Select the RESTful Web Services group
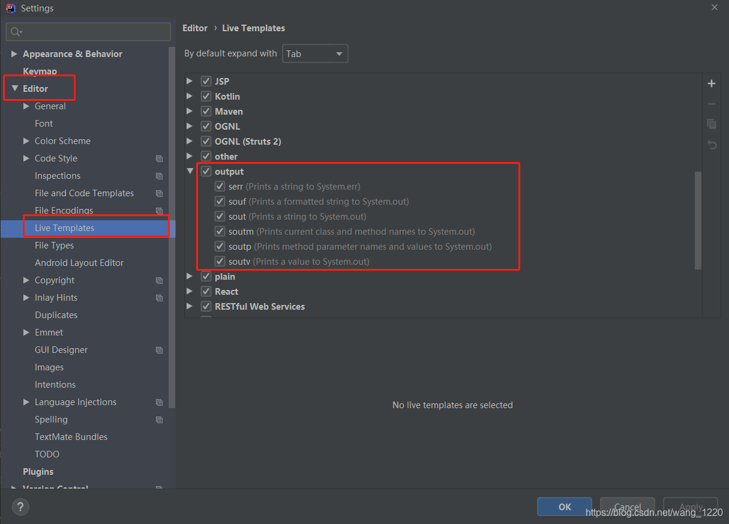This screenshot has width=729, height=524. coord(260,306)
